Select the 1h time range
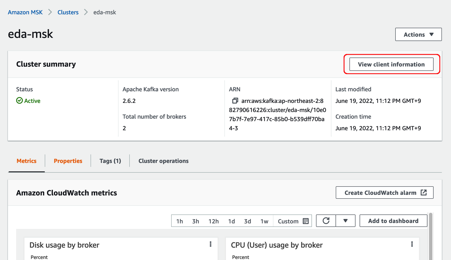Image resolution: width=451 pixels, height=260 pixels. (x=180, y=221)
